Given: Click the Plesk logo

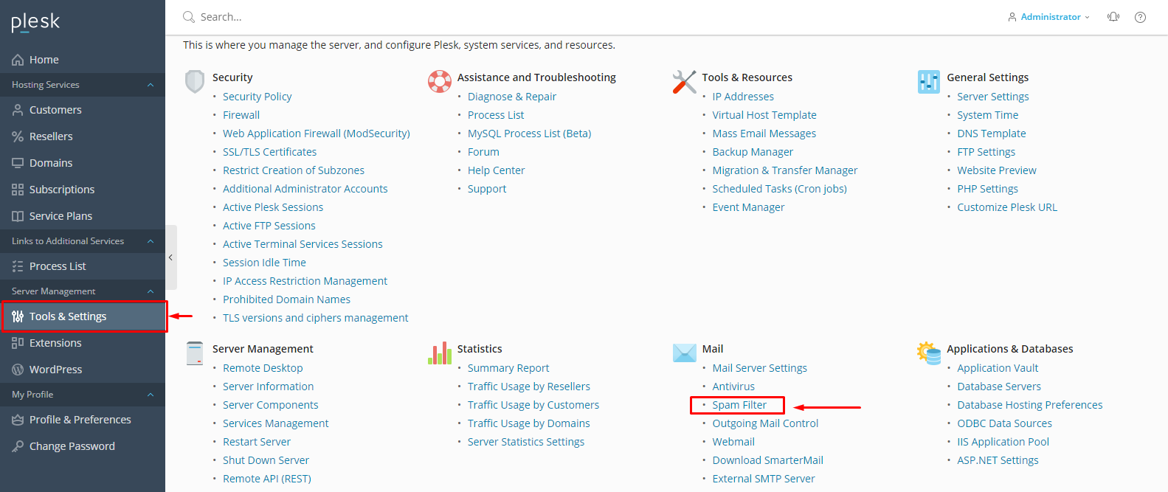Looking at the screenshot, I should pos(35,22).
